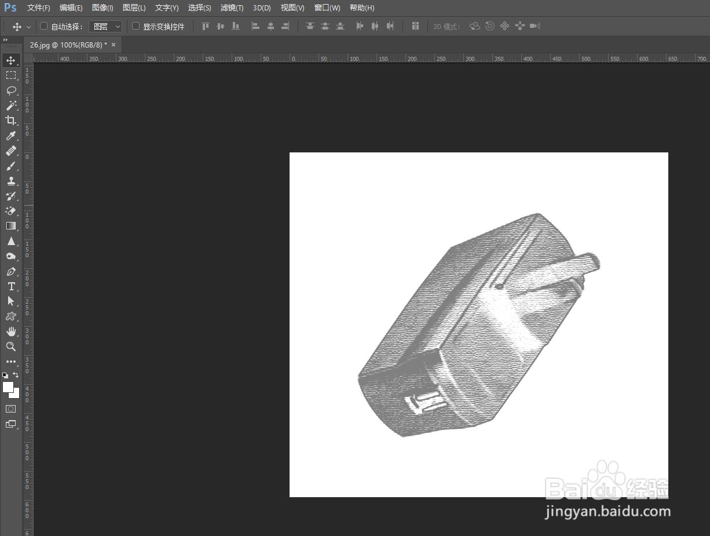Open the 文件(F) menu
Image resolution: width=710 pixels, height=536 pixels.
(x=39, y=8)
